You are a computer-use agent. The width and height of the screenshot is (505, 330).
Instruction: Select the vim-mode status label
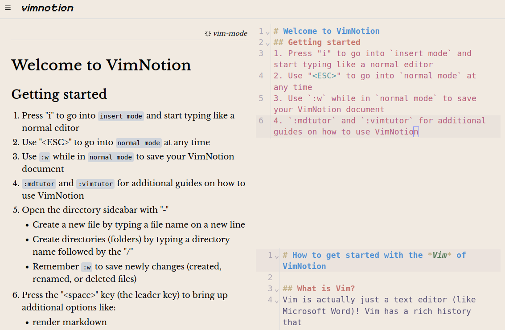[x=230, y=33]
